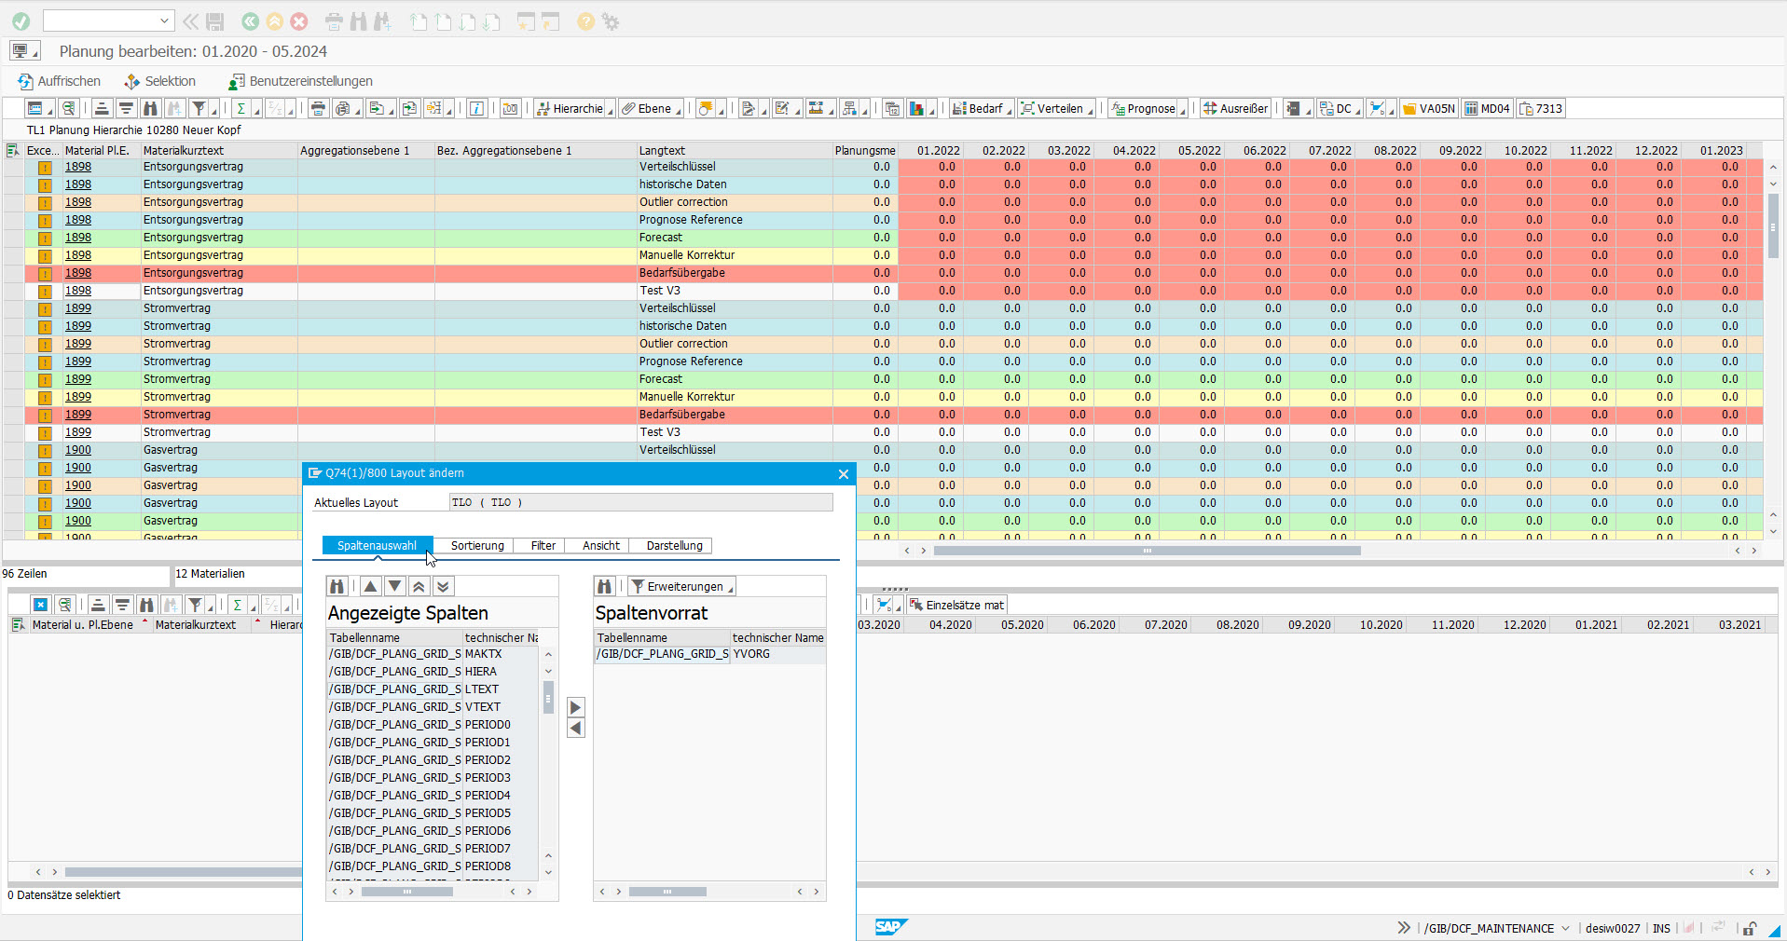
Task: Open the command field dropdown at top
Action: tap(164, 20)
